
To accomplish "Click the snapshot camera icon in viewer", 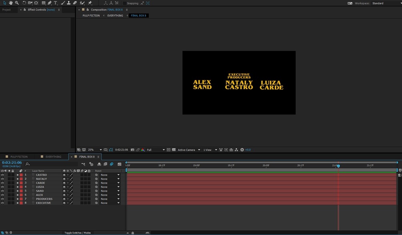I will [x=132, y=149].
